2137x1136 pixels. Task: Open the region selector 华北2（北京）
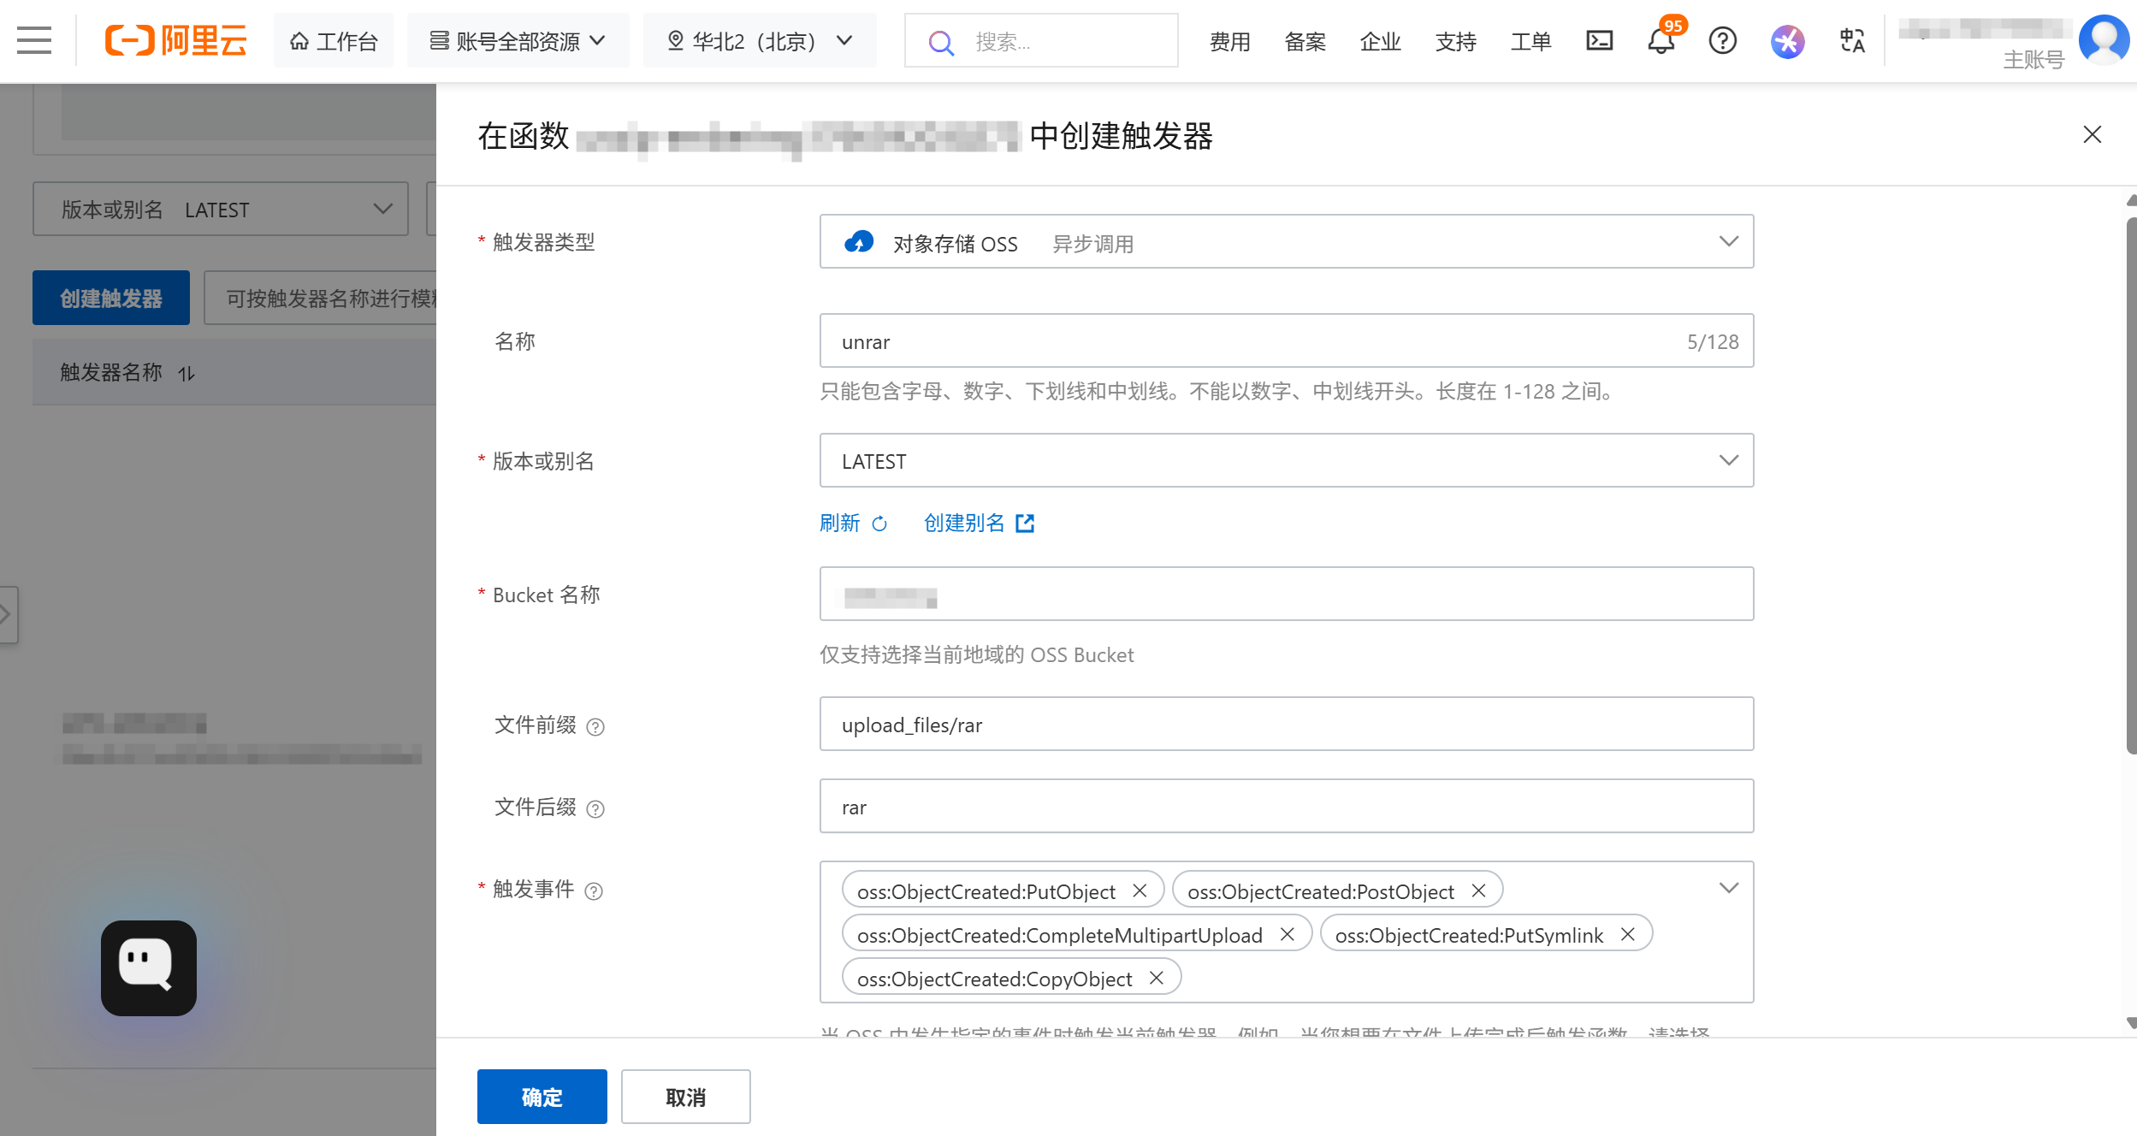click(x=760, y=40)
